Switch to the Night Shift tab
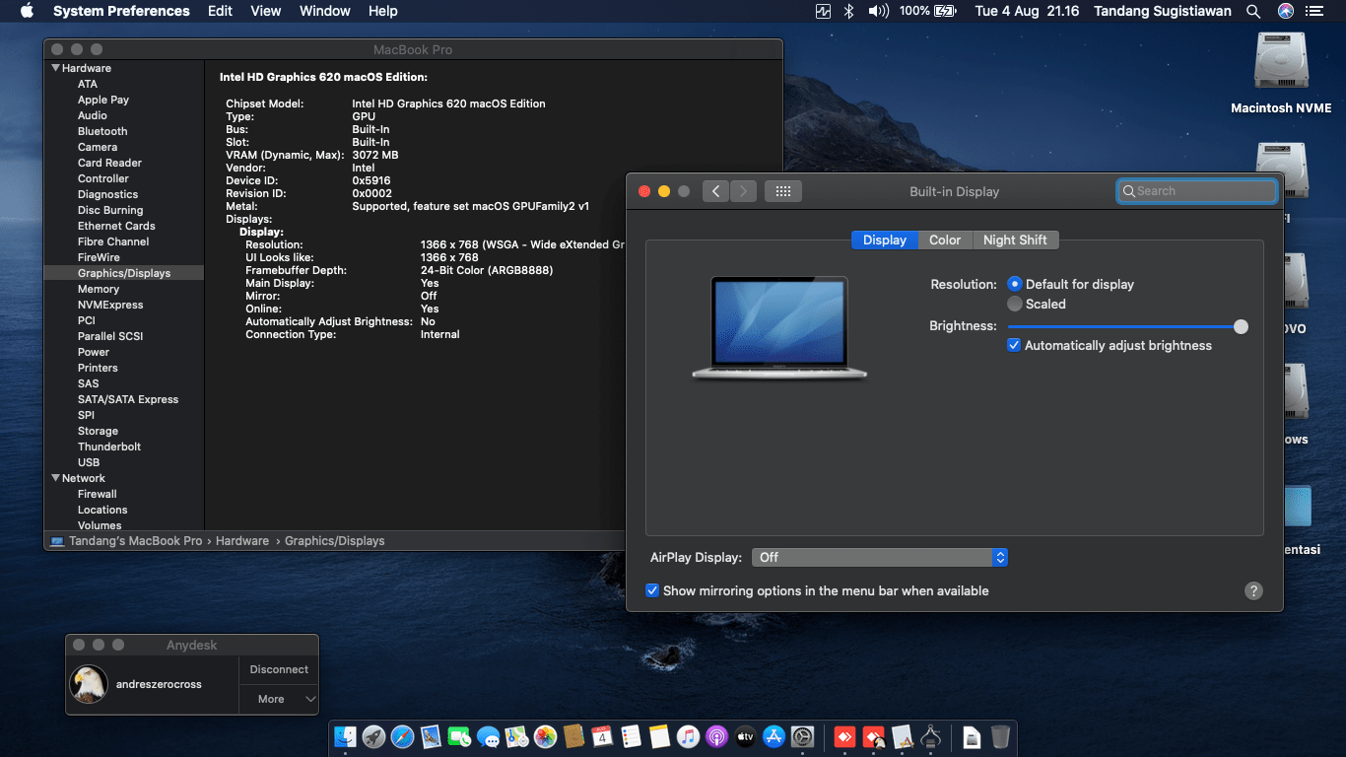This screenshot has width=1346, height=757. point(1016,240)
